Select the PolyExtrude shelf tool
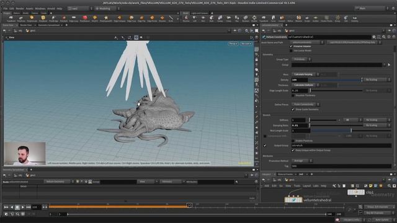 coord(32,18)
